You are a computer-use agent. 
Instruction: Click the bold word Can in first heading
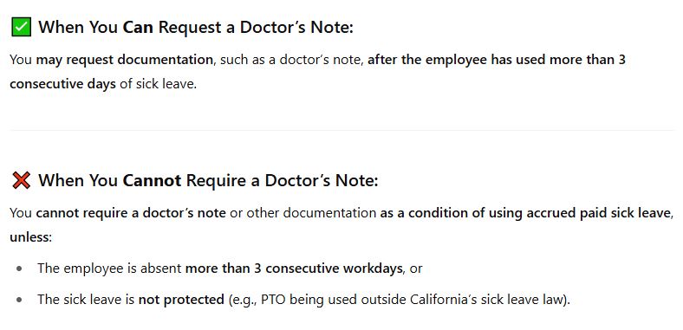click(138, 28)
